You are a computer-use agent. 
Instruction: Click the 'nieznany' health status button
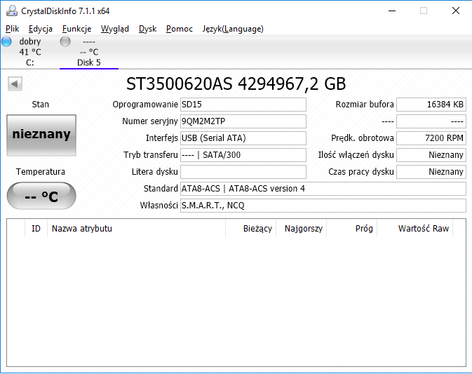tap(41, 135)
